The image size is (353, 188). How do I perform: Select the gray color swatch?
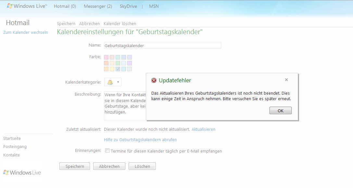[130, 69]
